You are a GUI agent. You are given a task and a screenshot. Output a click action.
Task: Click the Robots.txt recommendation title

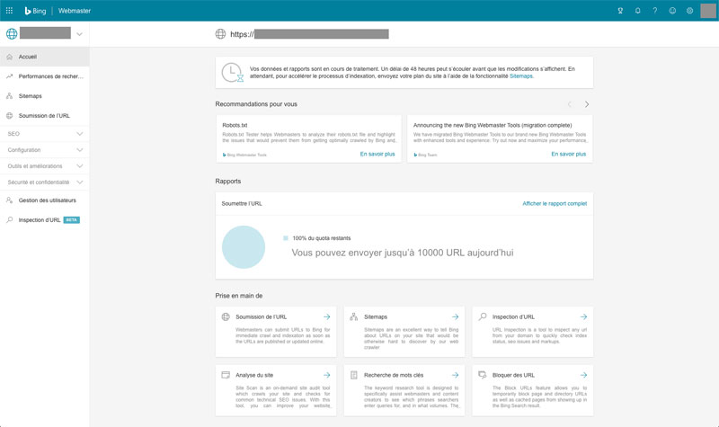tap(235, 125)
